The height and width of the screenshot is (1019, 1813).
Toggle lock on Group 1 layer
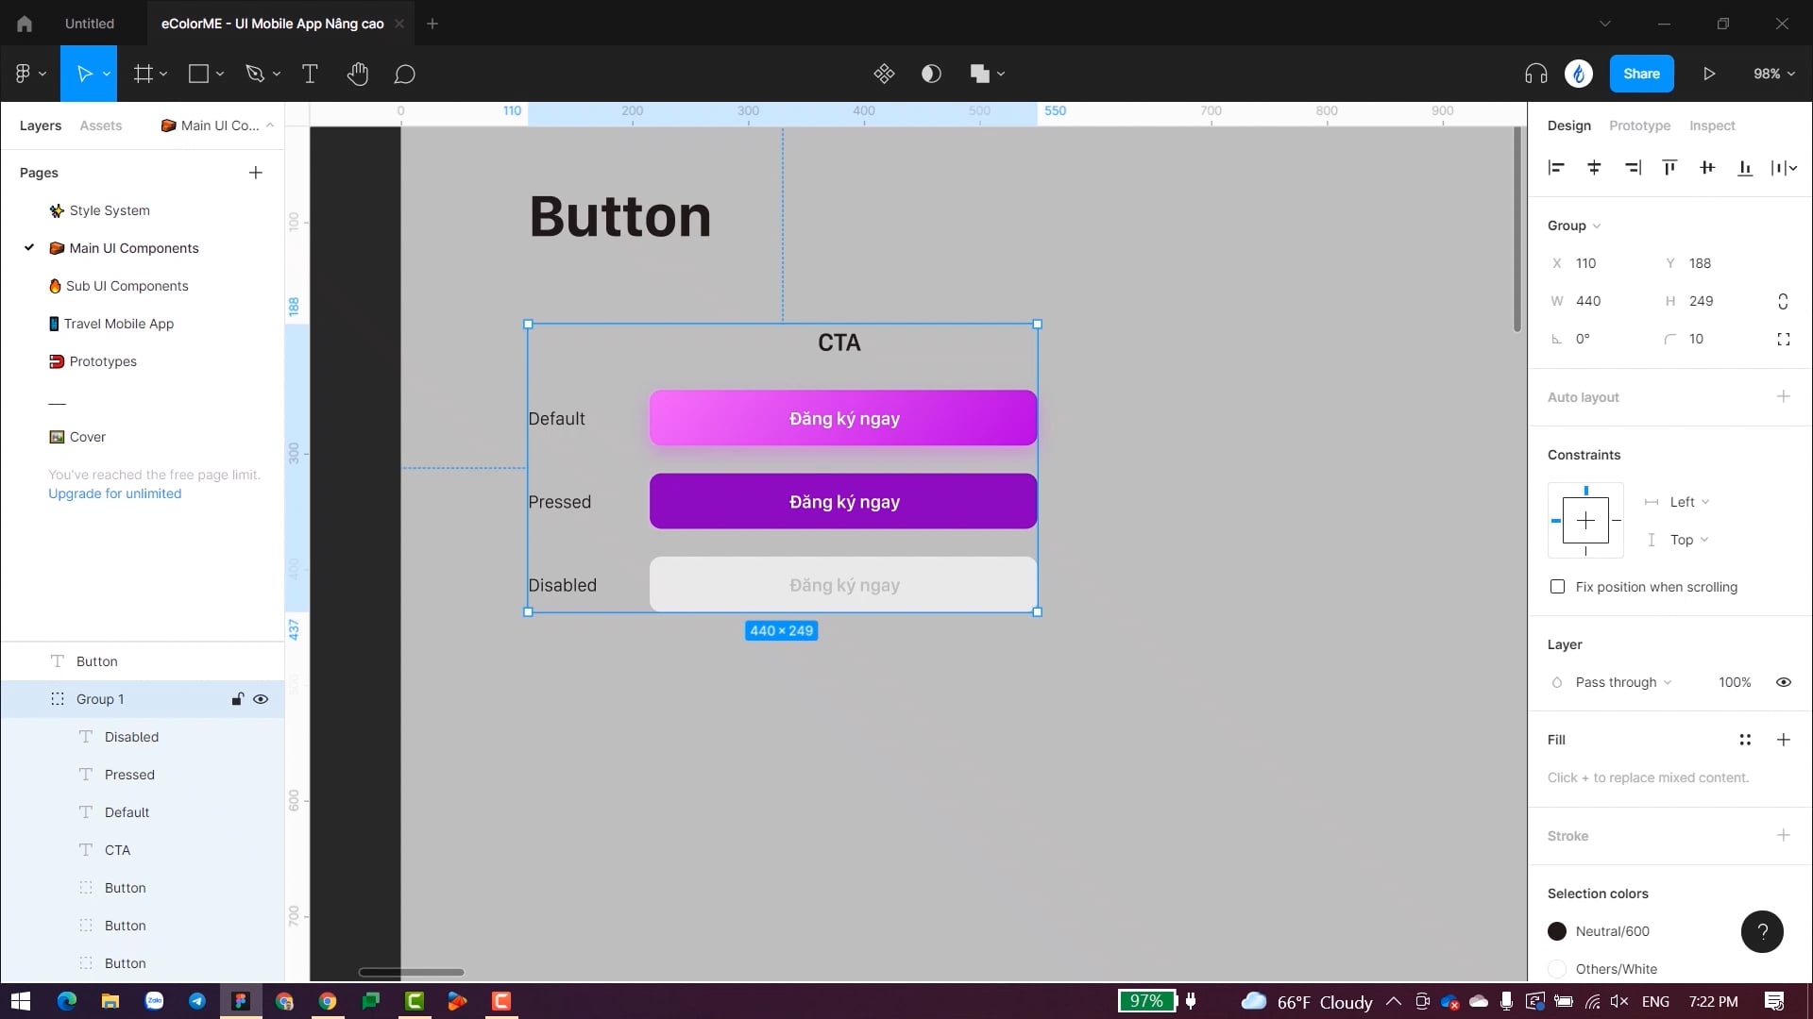click(237, 699)
